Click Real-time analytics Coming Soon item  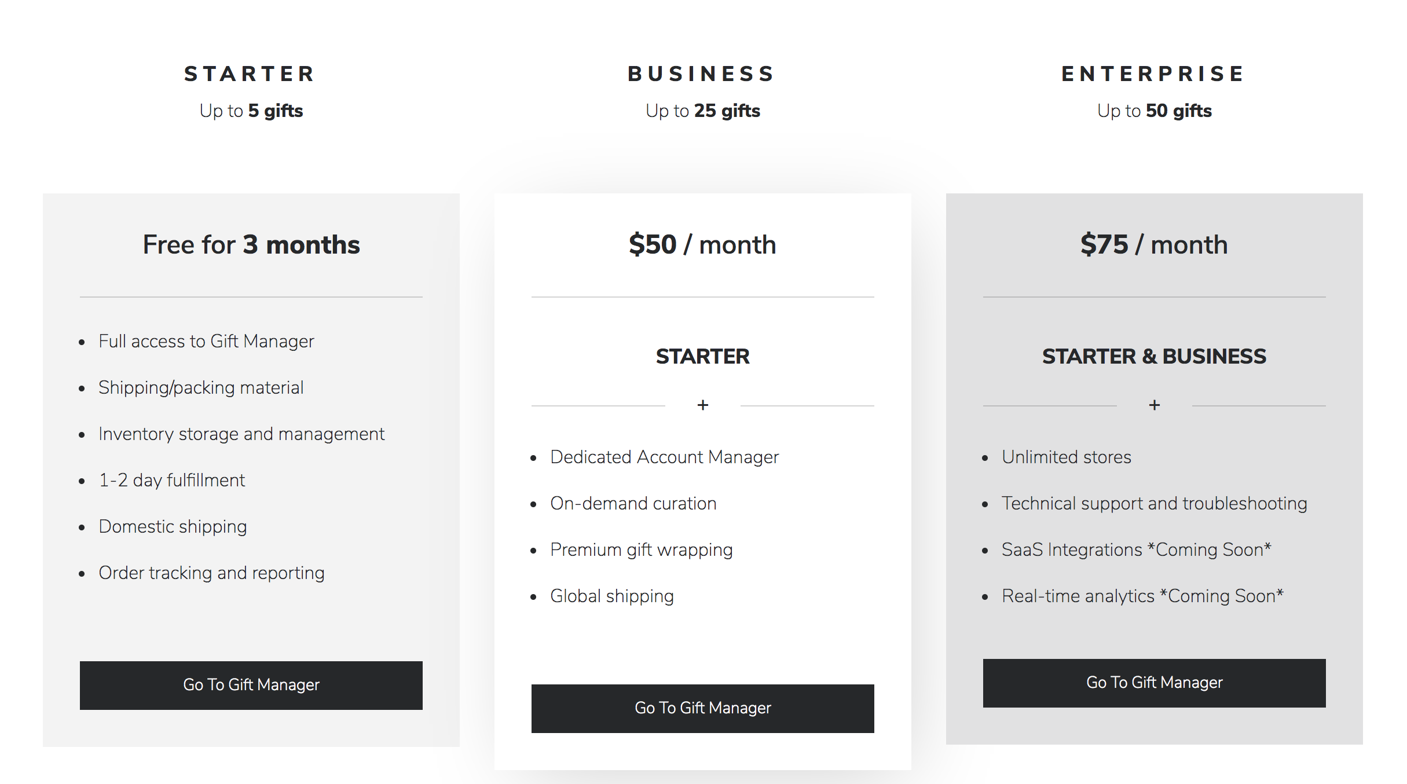tap(1143, 596)
